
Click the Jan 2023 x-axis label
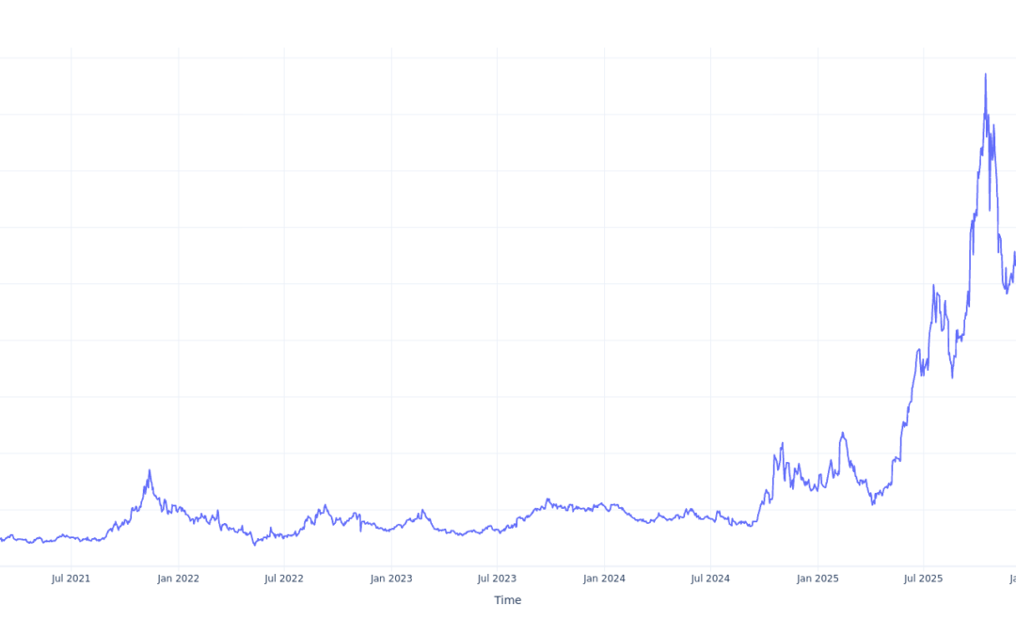click(x=391, y=579)
